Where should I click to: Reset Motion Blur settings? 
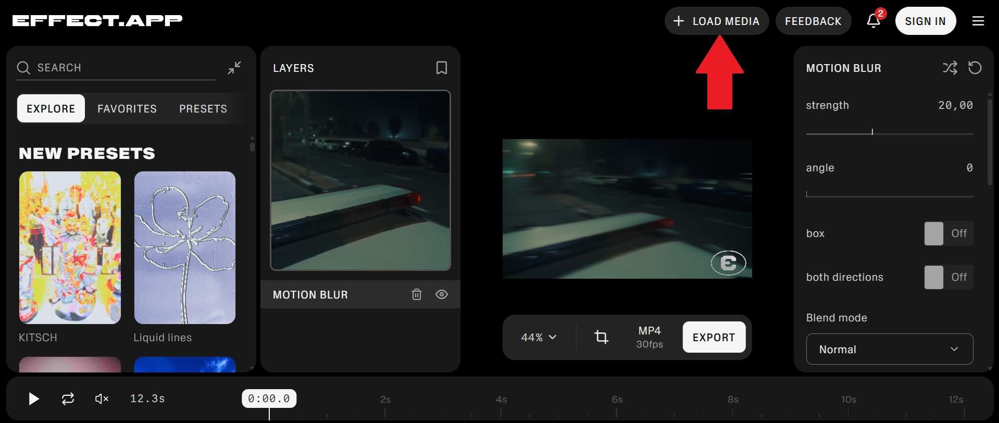pos(975,68)
